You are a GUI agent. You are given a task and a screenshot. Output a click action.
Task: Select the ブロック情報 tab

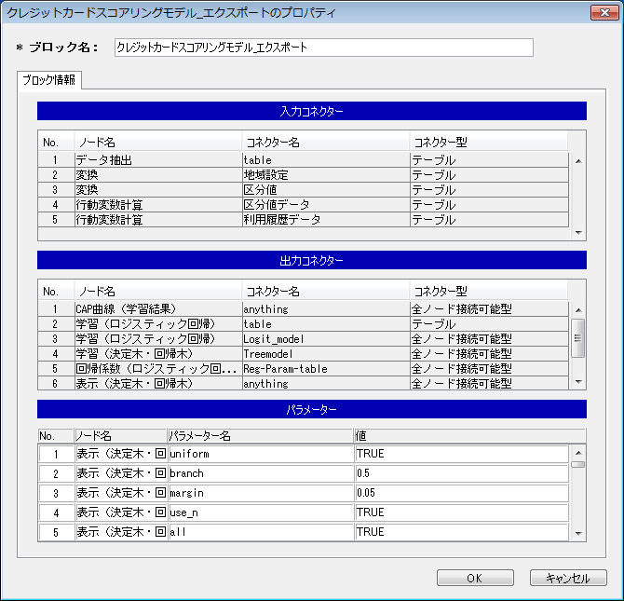[x=49, y=80]
